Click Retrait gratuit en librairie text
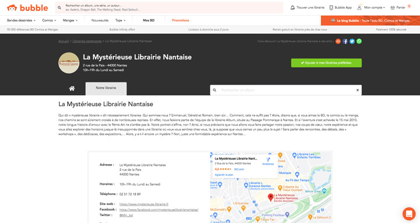Screen dimensions: 420x223 (x=300, y=30)
